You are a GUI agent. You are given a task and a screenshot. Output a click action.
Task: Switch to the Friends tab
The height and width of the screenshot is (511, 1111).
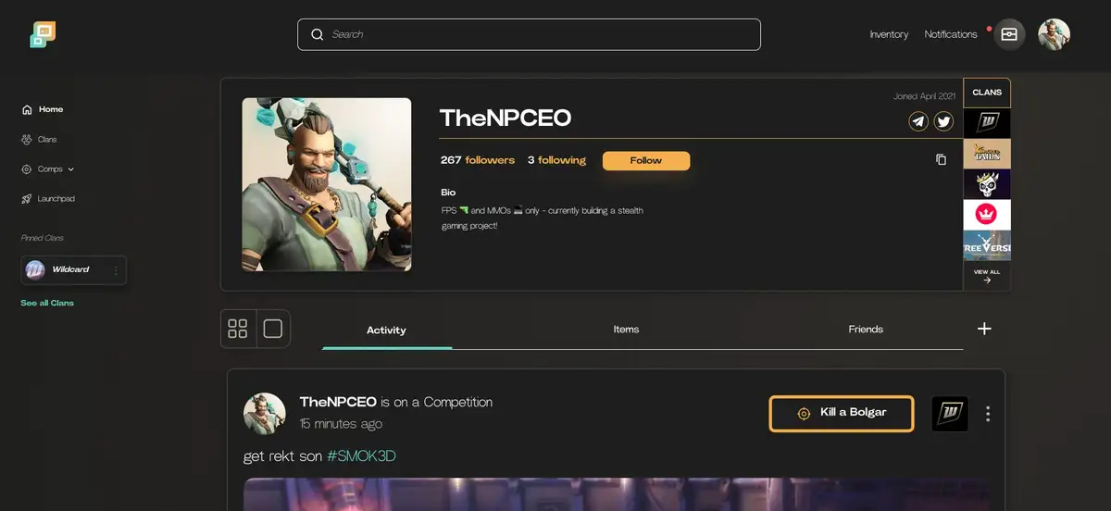coord(866,330)
